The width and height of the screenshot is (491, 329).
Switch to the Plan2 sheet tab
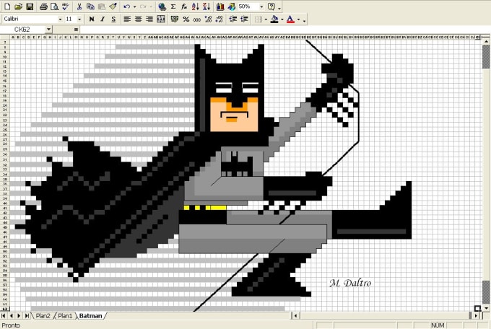(x=43, y=315)
